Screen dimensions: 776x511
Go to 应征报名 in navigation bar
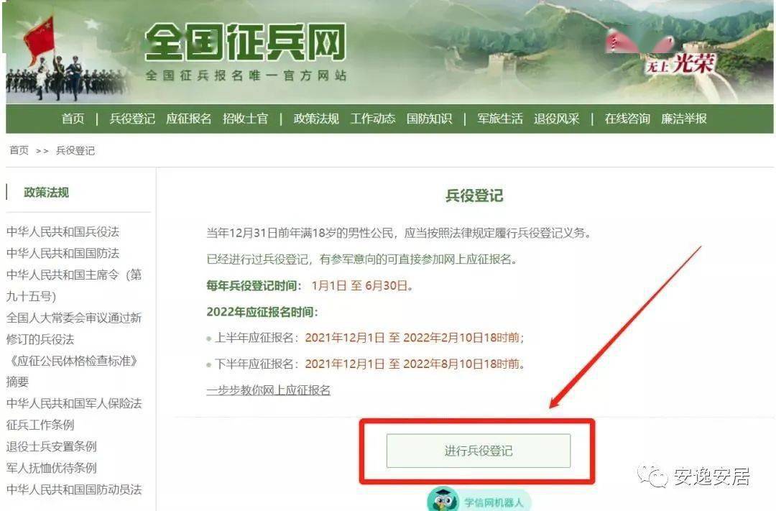click(188, 119)
